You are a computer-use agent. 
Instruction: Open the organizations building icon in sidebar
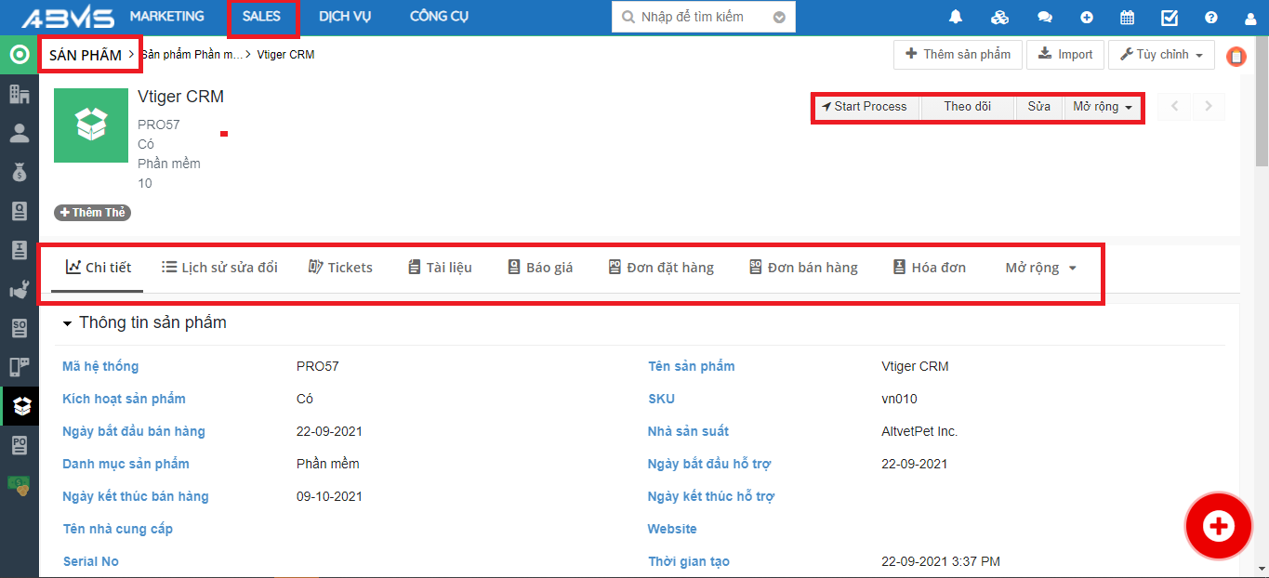(x=19, y=93)
